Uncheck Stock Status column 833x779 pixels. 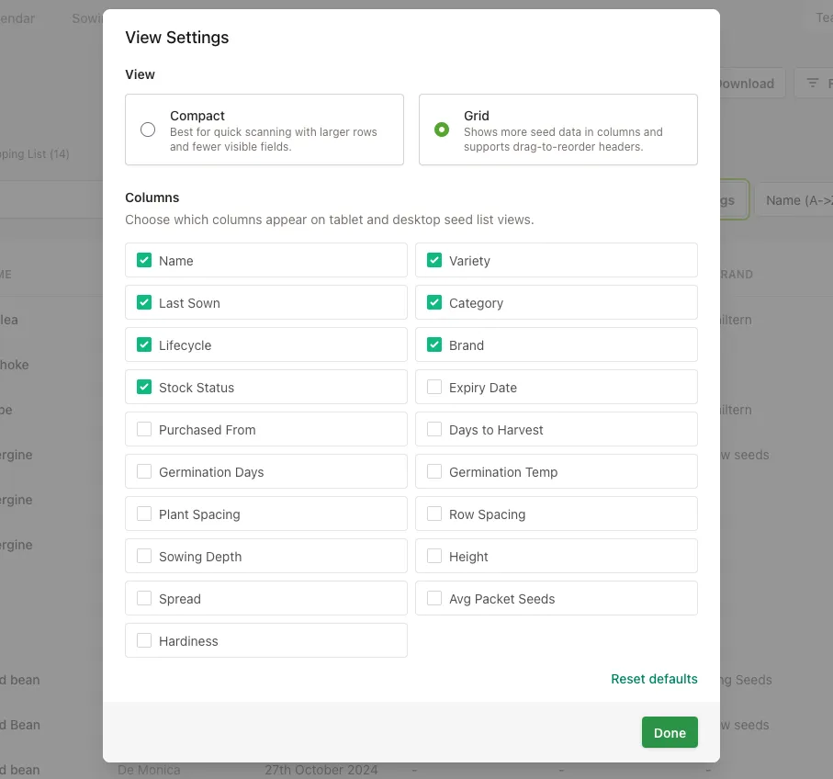click(144, 388)
